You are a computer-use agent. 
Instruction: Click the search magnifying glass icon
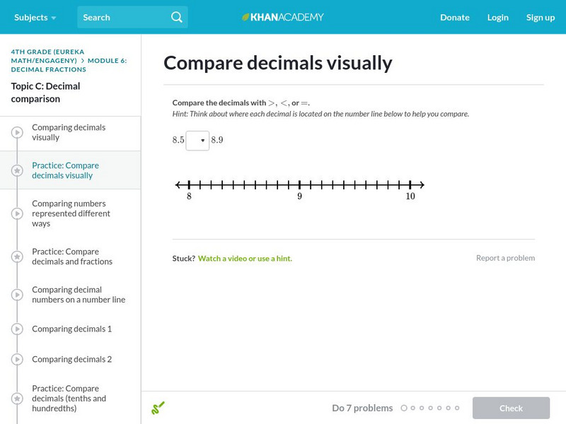pos(176,17)
